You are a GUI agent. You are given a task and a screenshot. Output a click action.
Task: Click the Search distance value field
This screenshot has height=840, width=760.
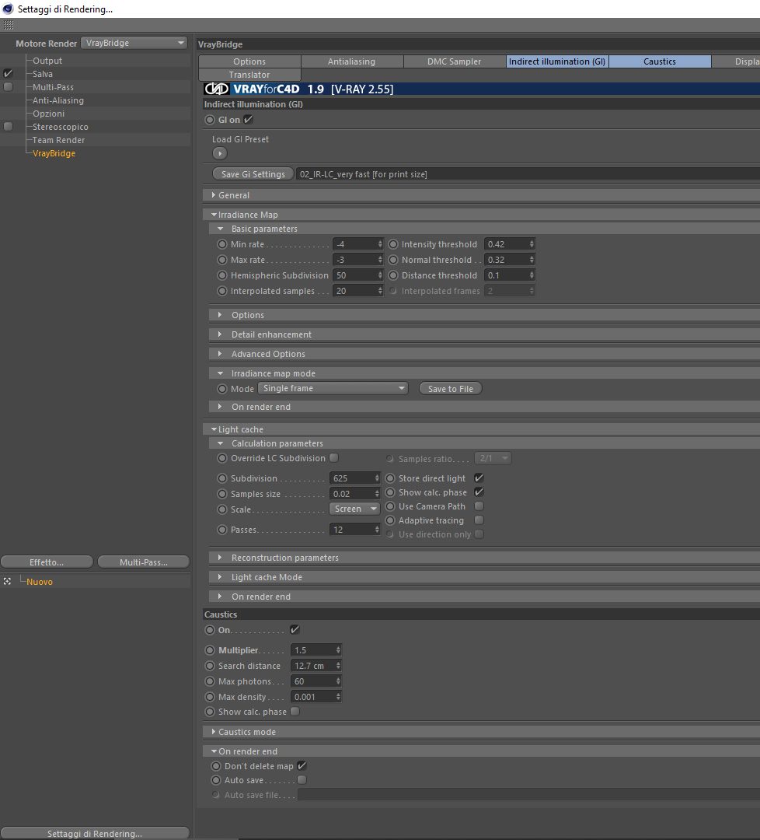click(x=312, y=666)
